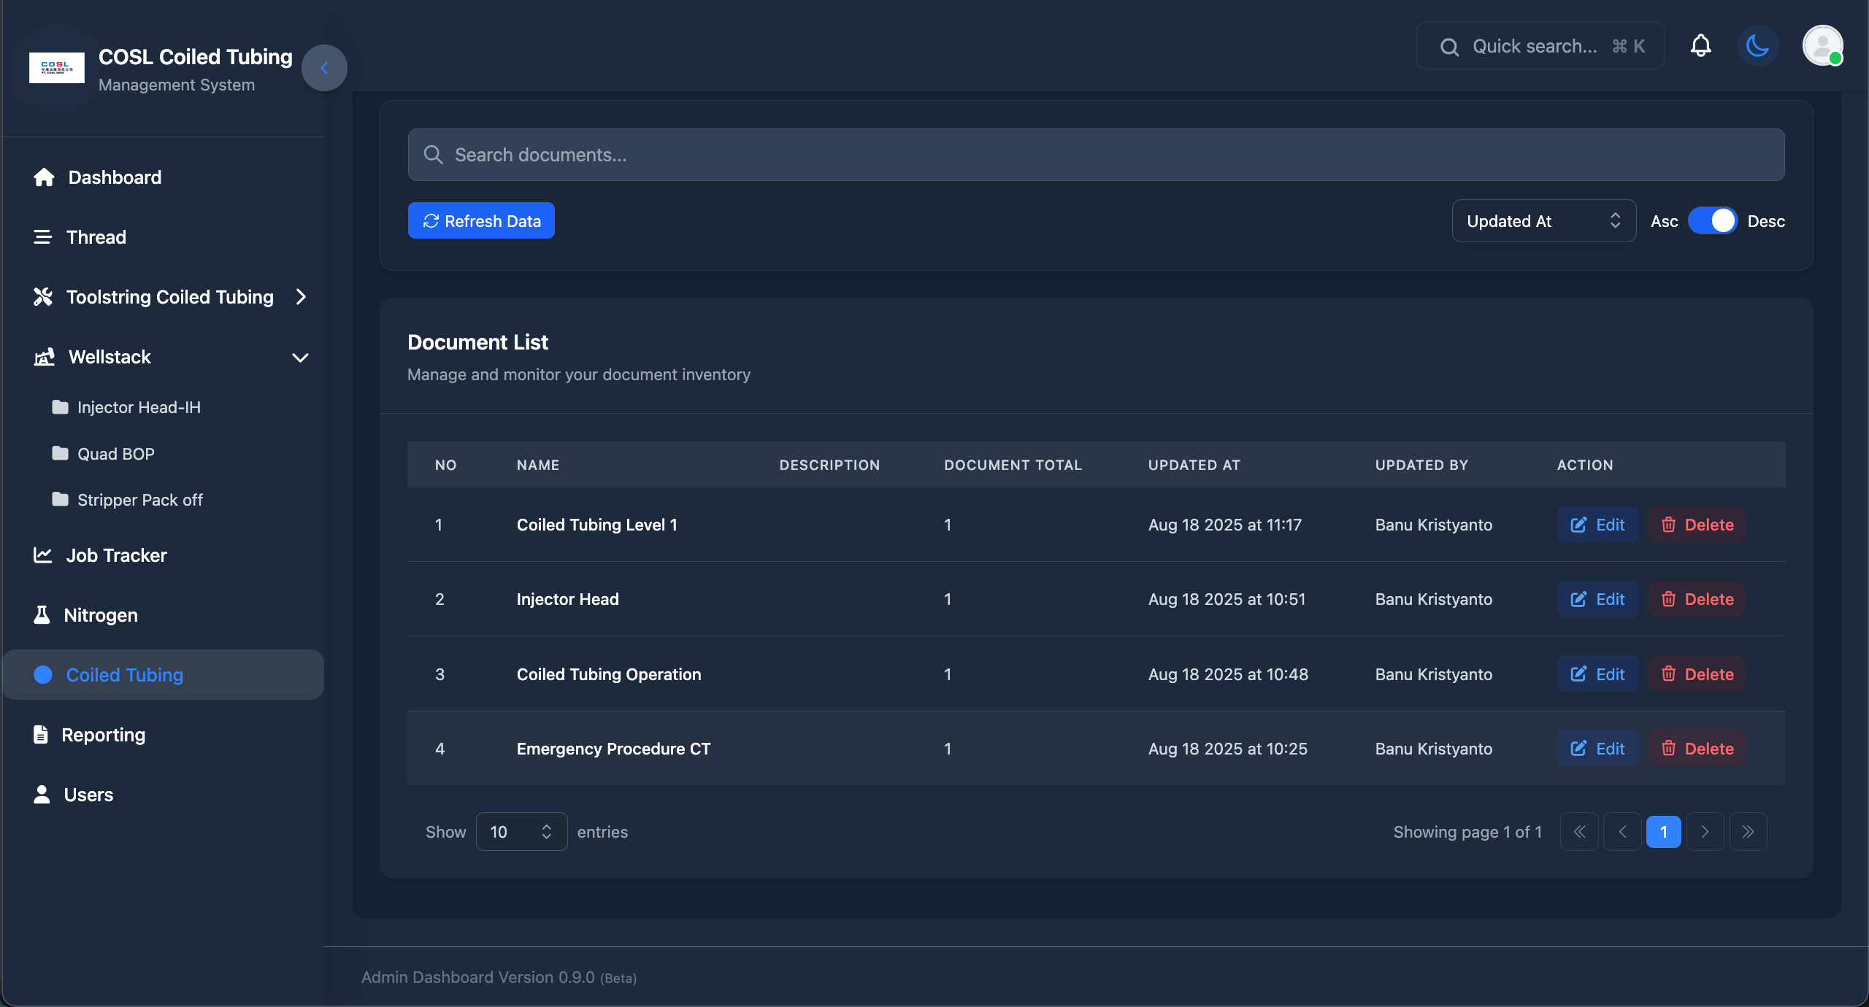This screenshot has width=1869, height=1007.
Task: Go to the first page double-arrow
Action: tap(1579, 832)
